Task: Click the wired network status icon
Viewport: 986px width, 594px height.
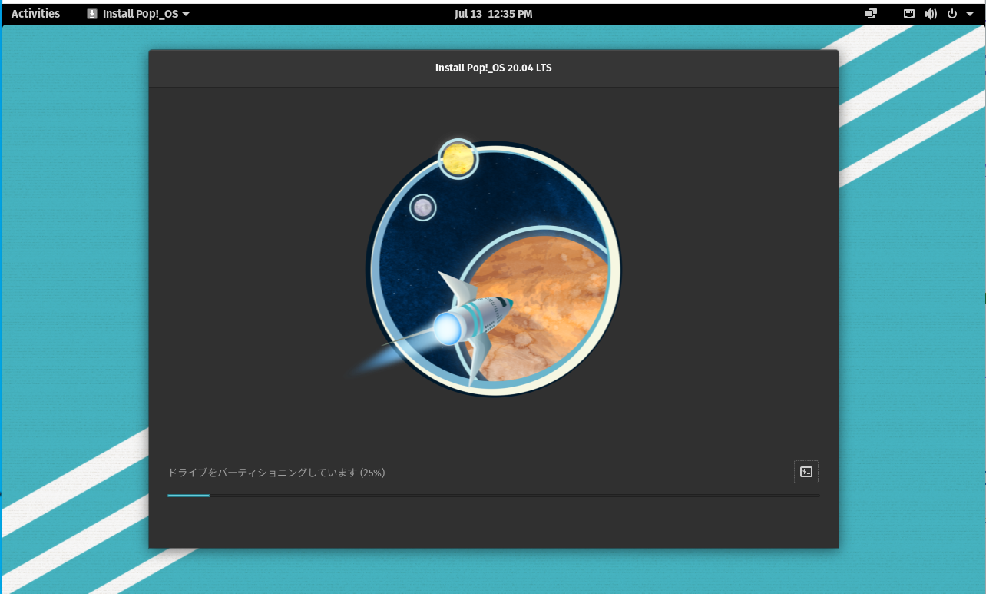Action: (x=909, y=14)
